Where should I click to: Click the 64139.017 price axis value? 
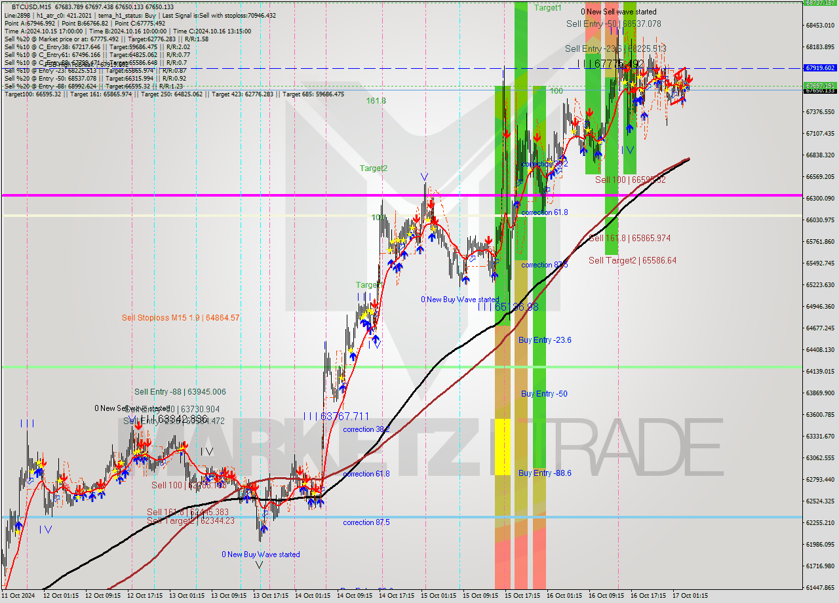click(x=821, y=371)
